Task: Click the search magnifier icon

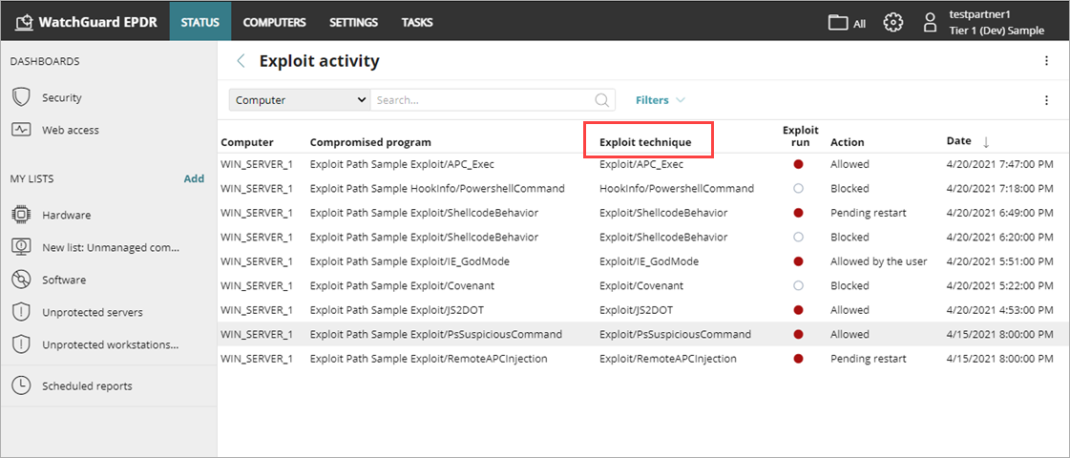Action: [602, 100]
